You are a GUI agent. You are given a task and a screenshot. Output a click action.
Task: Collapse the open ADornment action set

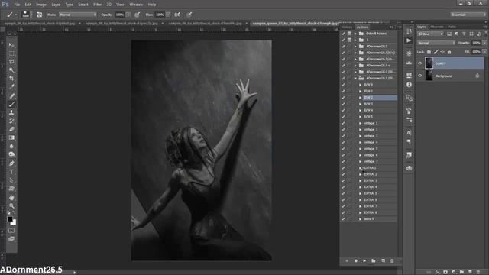click(x=355, y=79)
